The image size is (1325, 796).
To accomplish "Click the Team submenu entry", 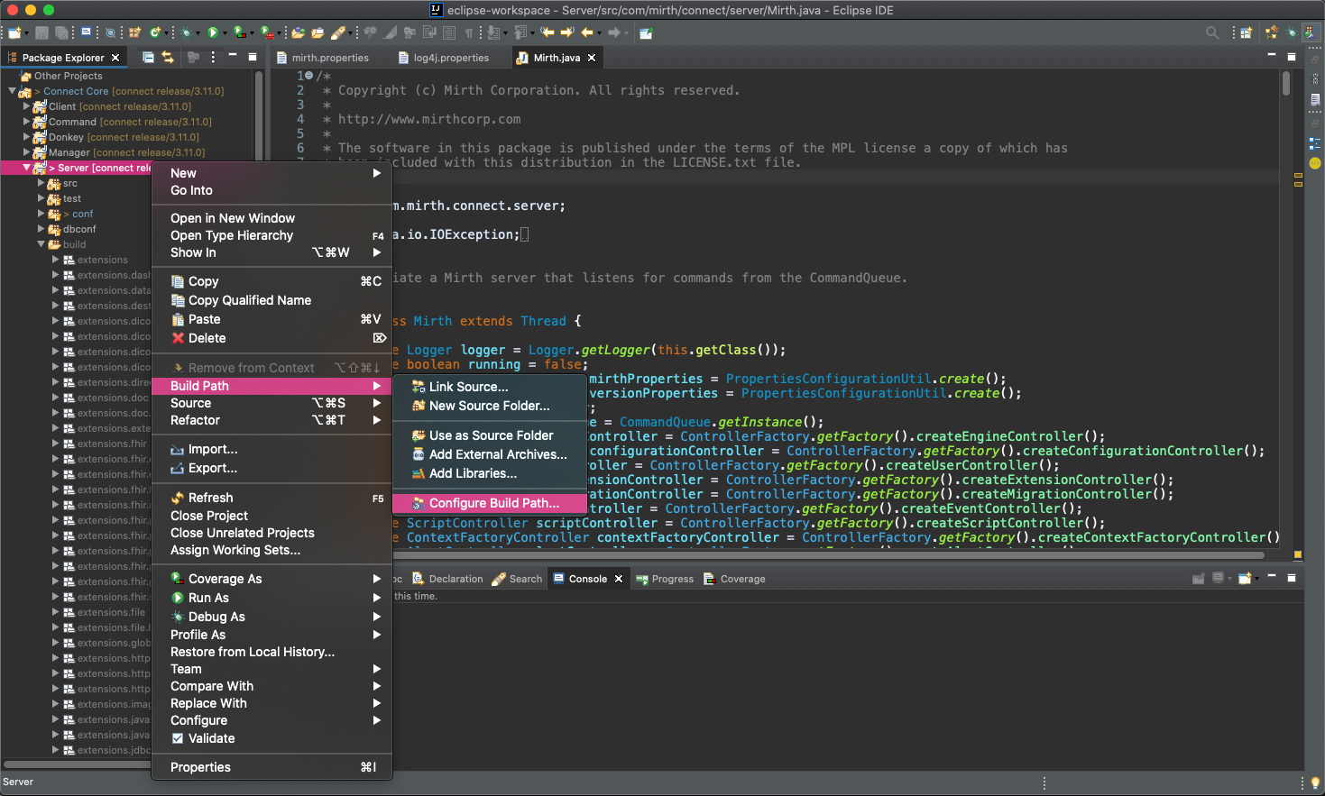I will tap(271, 669).
